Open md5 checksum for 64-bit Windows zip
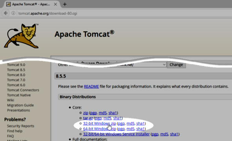The width and height of the screenshot is (232, 141). pyautogui.click(x=130, y=129)
